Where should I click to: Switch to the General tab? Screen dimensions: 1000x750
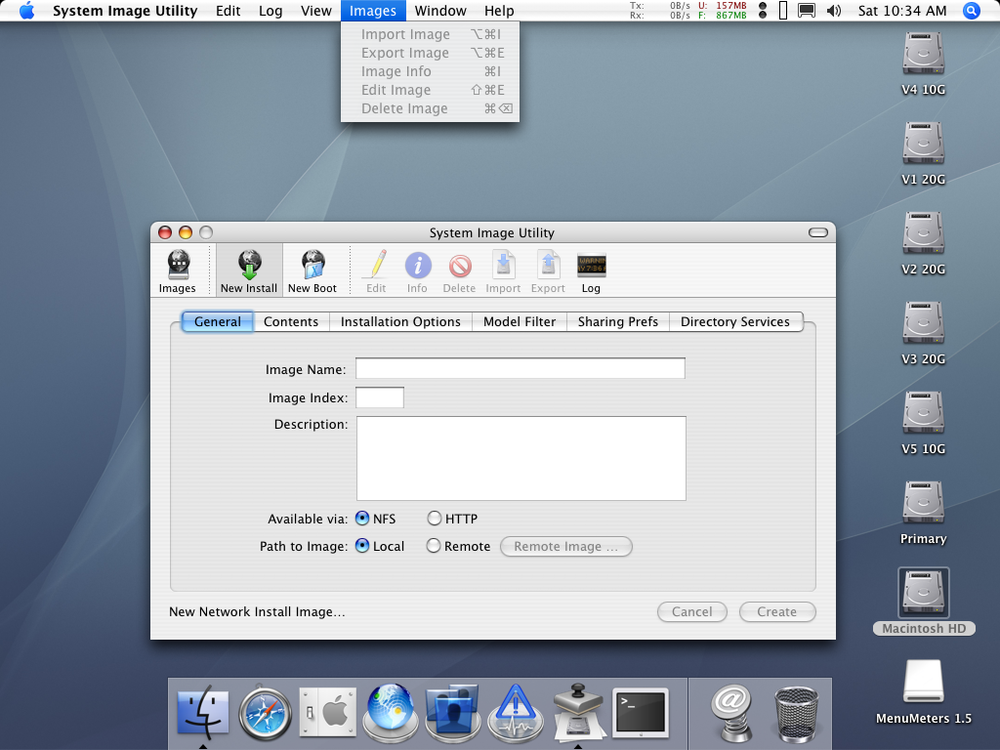tap(218, 321)
